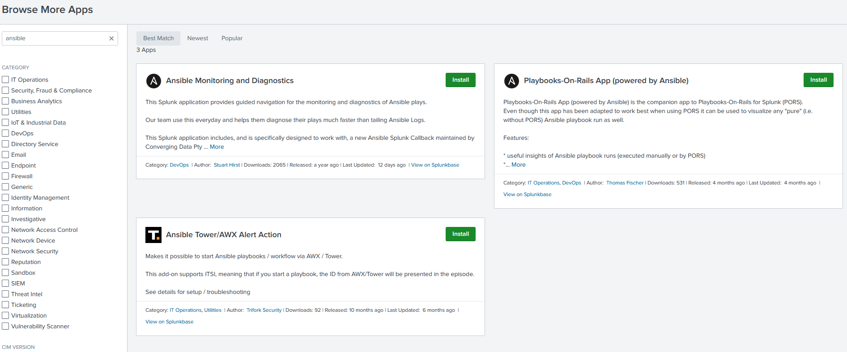Image resolution: width=847 pixels, height=352 pixels.
Task: Install Ansible Tower/AWX Alert Action
Action: tap(460, 234)
